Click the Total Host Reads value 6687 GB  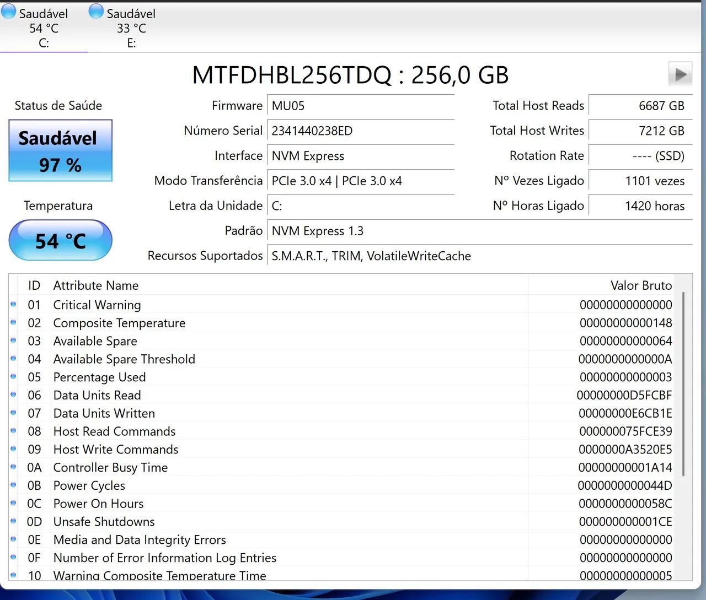coord(640,106)
